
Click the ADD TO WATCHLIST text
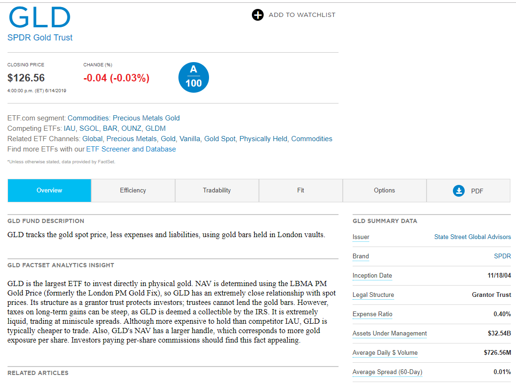click(302, 15)
